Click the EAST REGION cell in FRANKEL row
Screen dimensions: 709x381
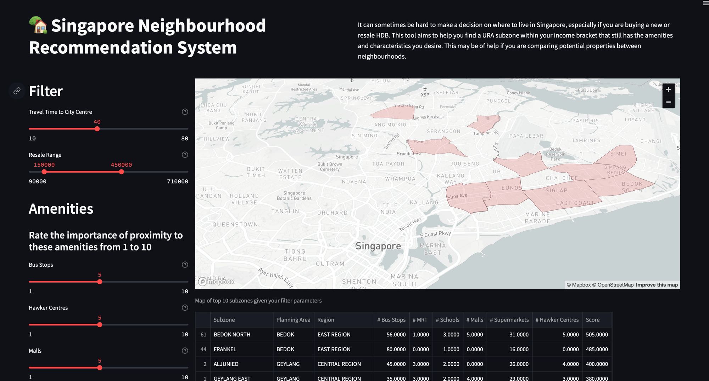344,349
